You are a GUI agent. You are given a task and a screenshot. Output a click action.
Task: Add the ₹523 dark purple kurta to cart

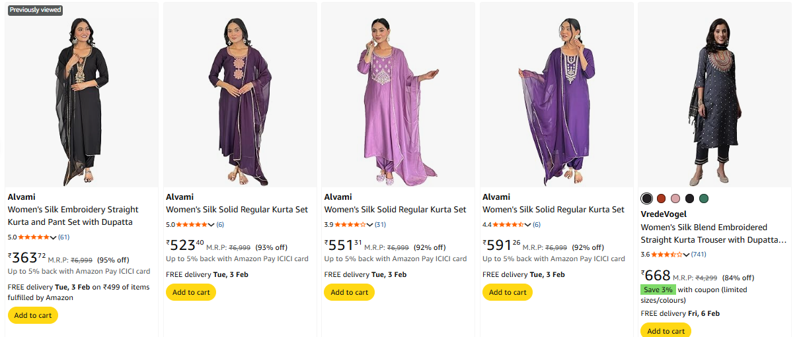[191, 292]
